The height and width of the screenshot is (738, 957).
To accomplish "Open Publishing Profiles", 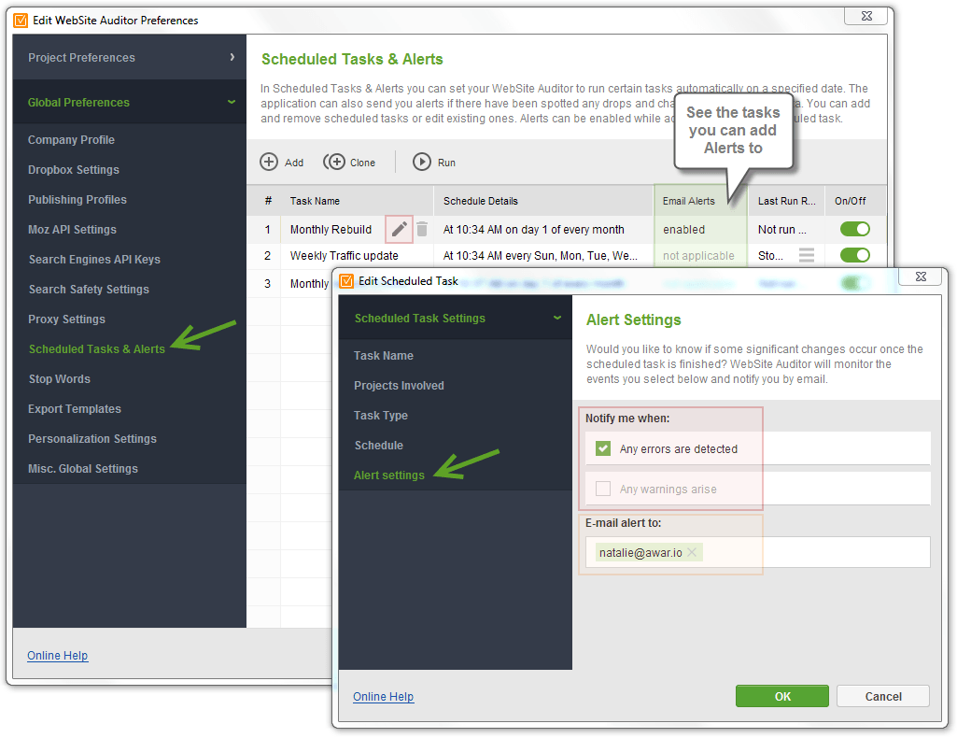I will tap(77, 200).
